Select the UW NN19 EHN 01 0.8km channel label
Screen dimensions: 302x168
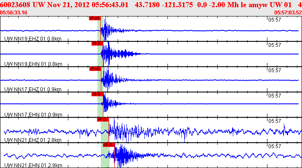(x=33, y=64)
